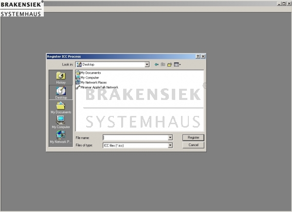Image resolution: width=292 pixels, height=212 pixels.
Task: Select Desktop in the places bar
Action: (x=61, y=93)
